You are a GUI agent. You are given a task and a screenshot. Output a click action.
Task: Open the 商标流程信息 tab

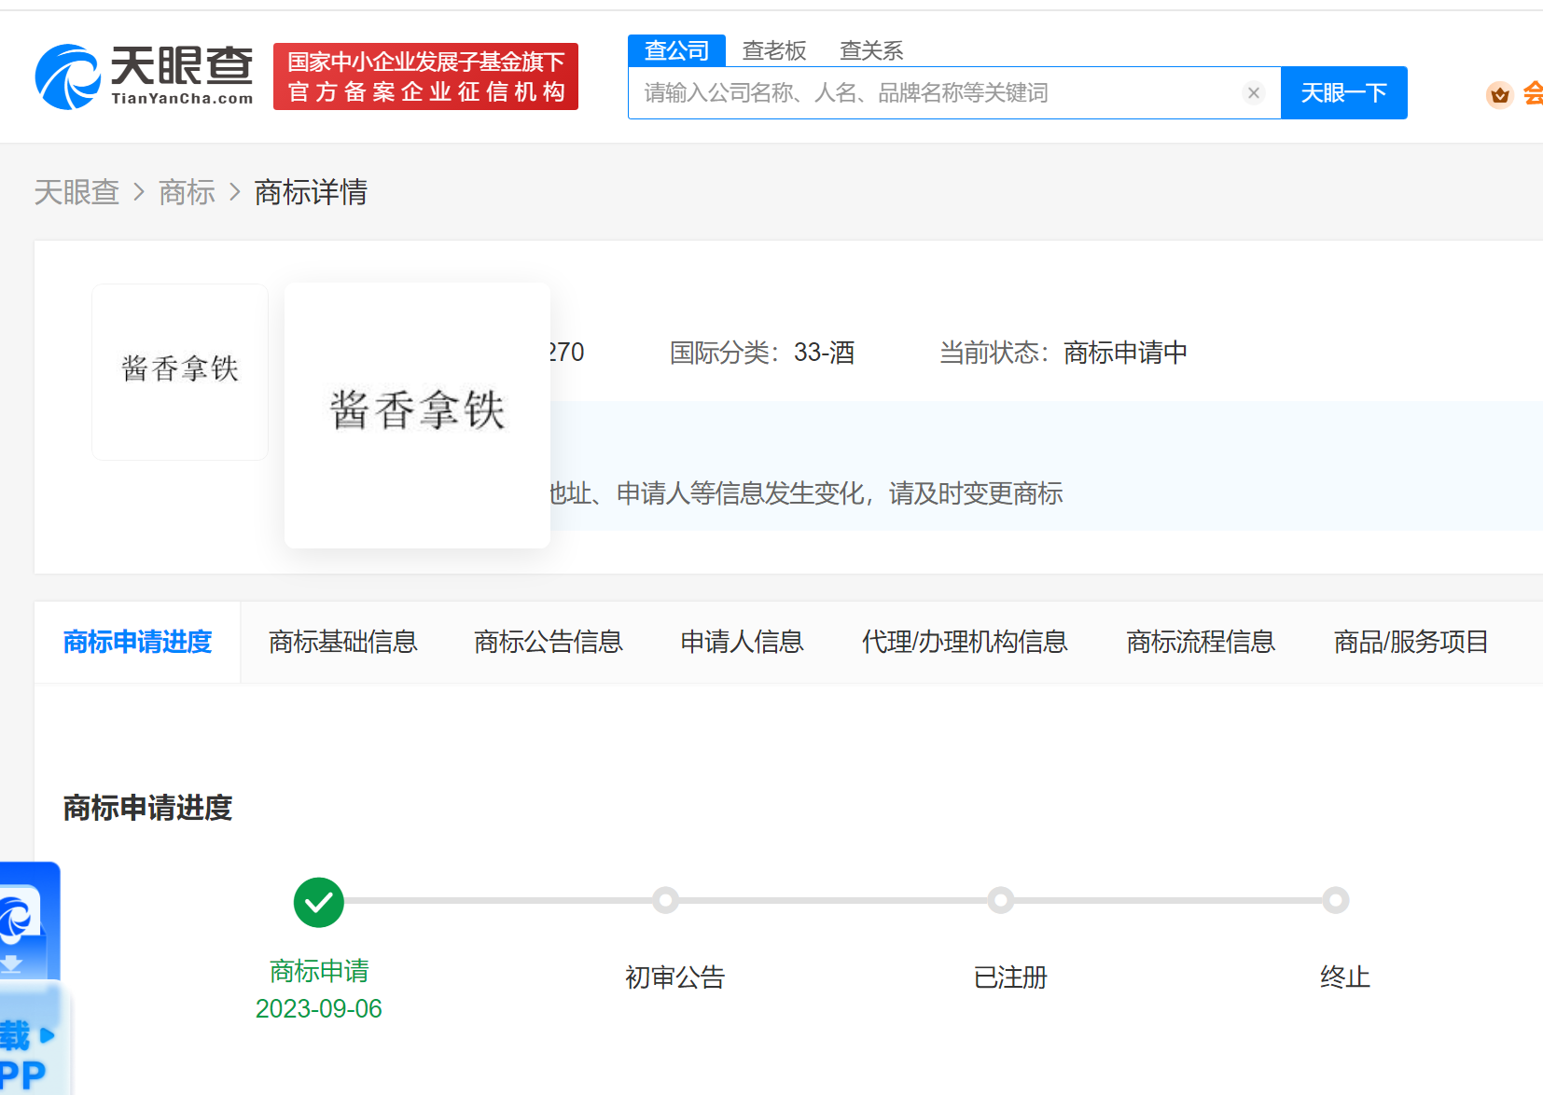tap(1200, 642)
